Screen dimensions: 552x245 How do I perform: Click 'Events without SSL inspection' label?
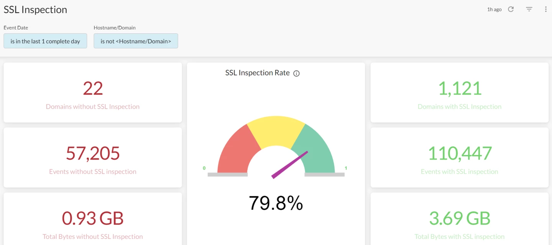click(93, 171)
